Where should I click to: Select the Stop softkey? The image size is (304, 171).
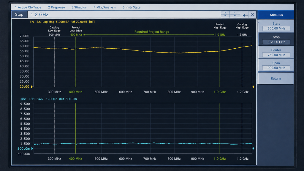pyautogui.click(x=276, y=39)
